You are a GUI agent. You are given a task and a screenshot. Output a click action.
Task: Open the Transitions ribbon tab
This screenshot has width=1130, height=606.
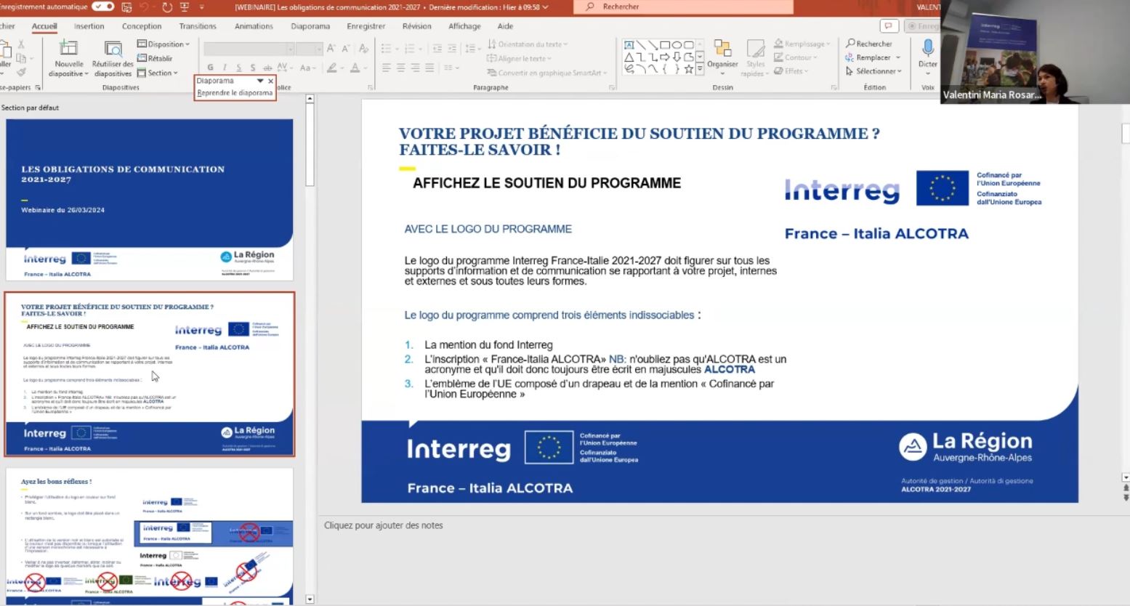198,26
